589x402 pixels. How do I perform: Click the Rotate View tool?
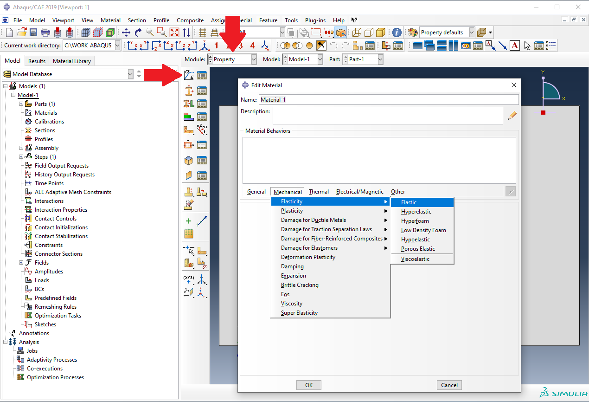138,32
